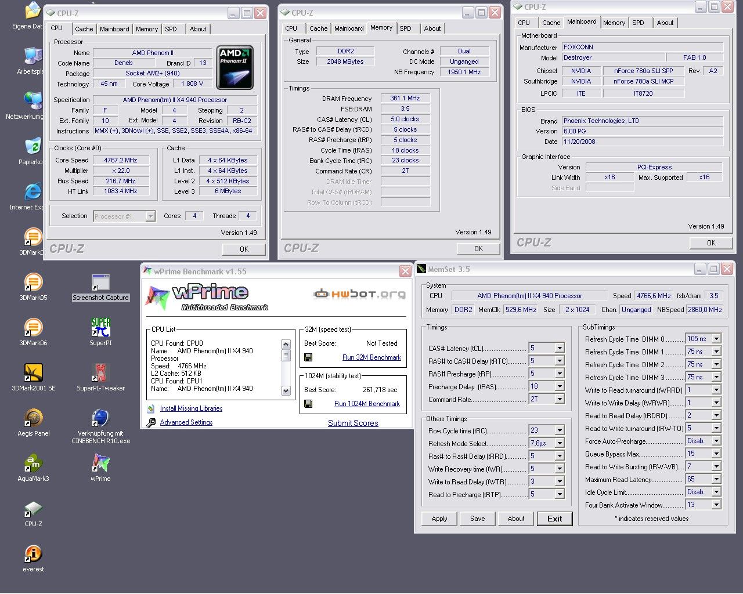Expand the Idle Cycle Limit dropdown
The height and width of the screenshot is (594, 743).
click(716, 492)
